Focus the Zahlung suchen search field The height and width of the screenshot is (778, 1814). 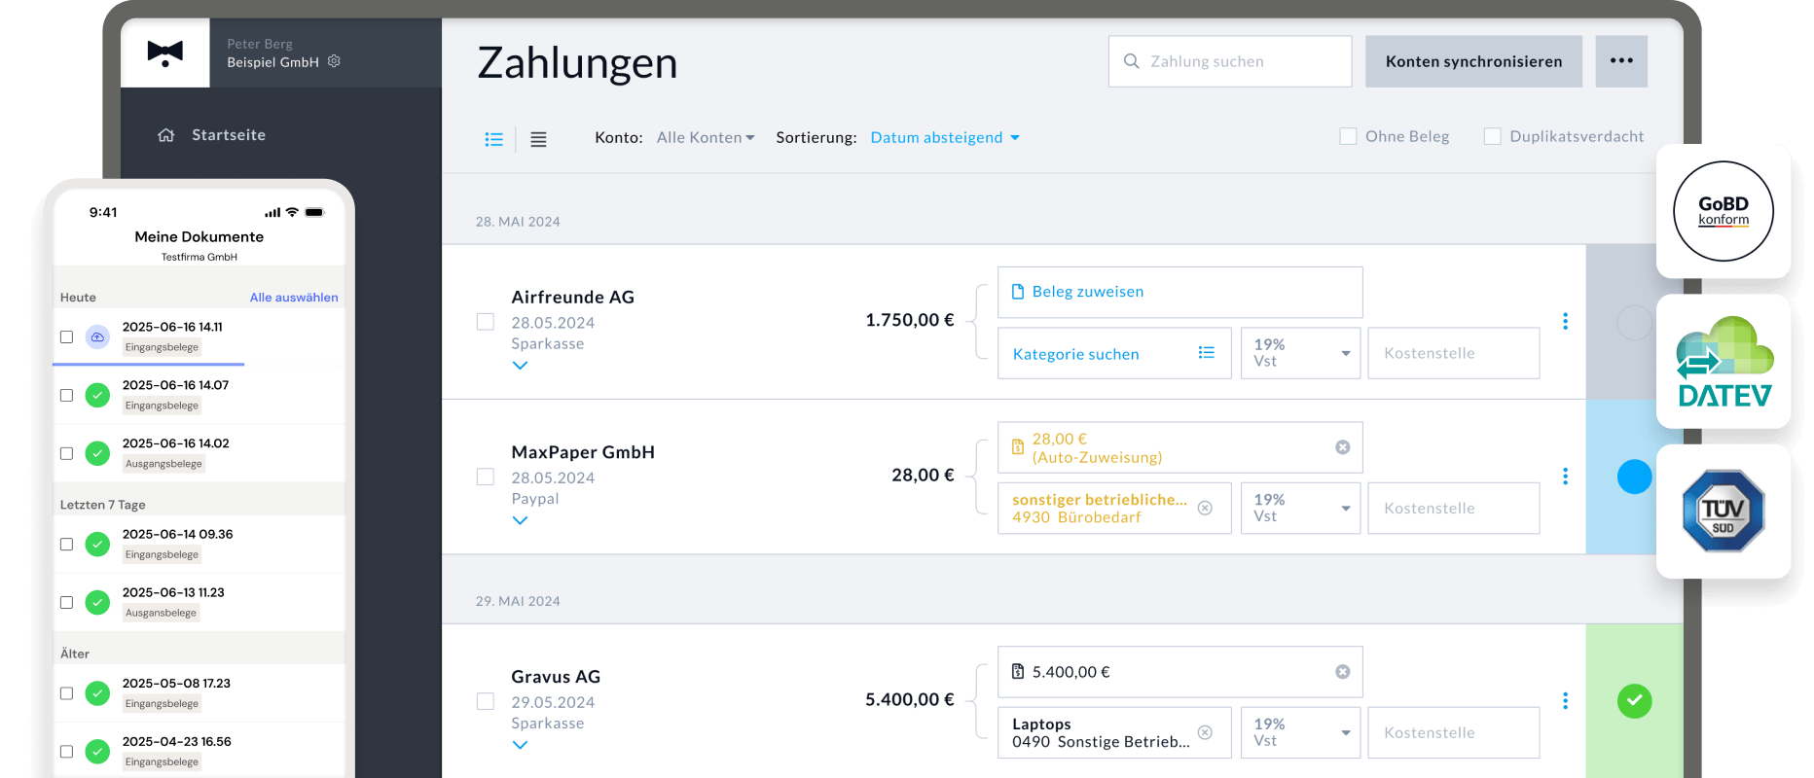click(1230, 61)
